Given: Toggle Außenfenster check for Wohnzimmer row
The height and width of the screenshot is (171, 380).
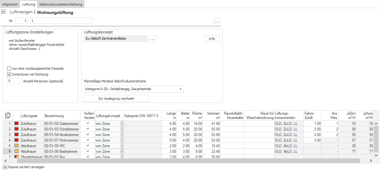Looking at the screenshot, I should (88, 140).
